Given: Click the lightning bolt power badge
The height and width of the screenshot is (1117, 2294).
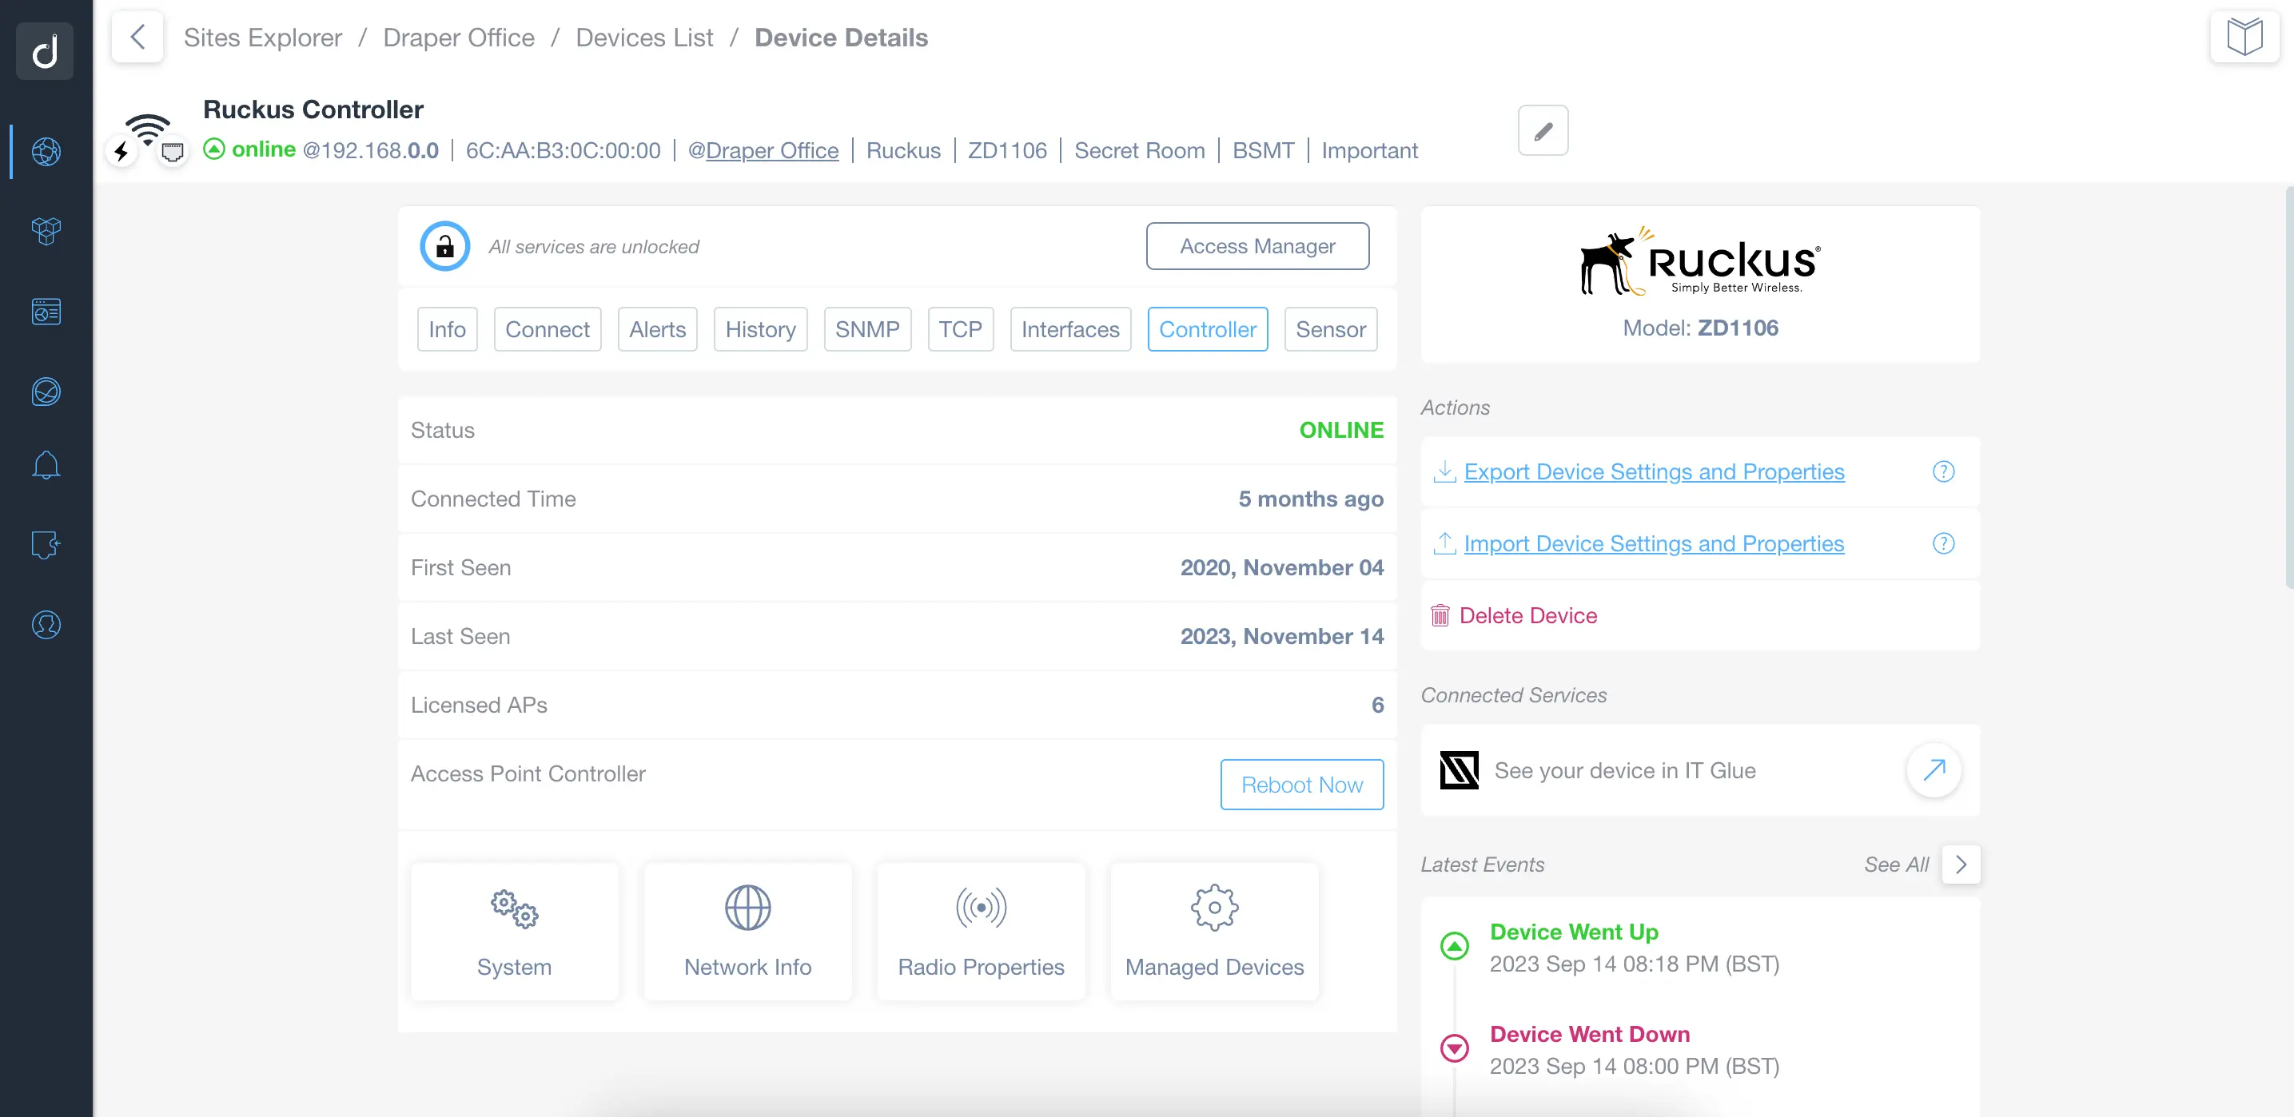Looking at the screenshot, I should 121,152.
